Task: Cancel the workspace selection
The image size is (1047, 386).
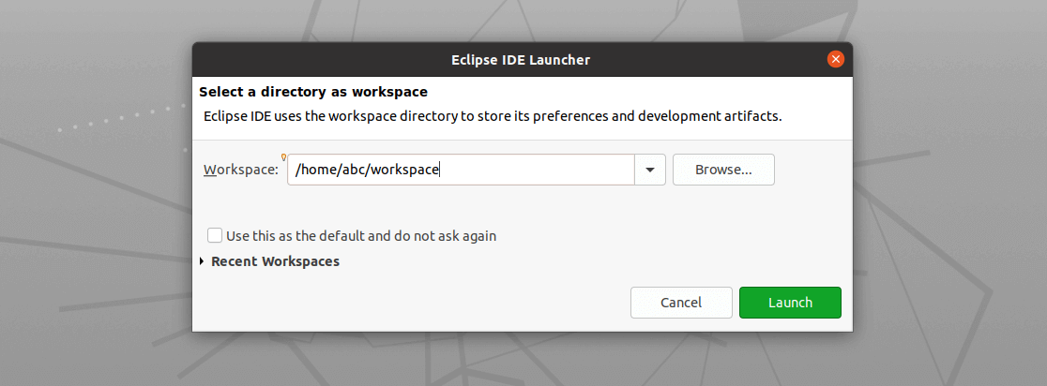Action: point(681,303)
